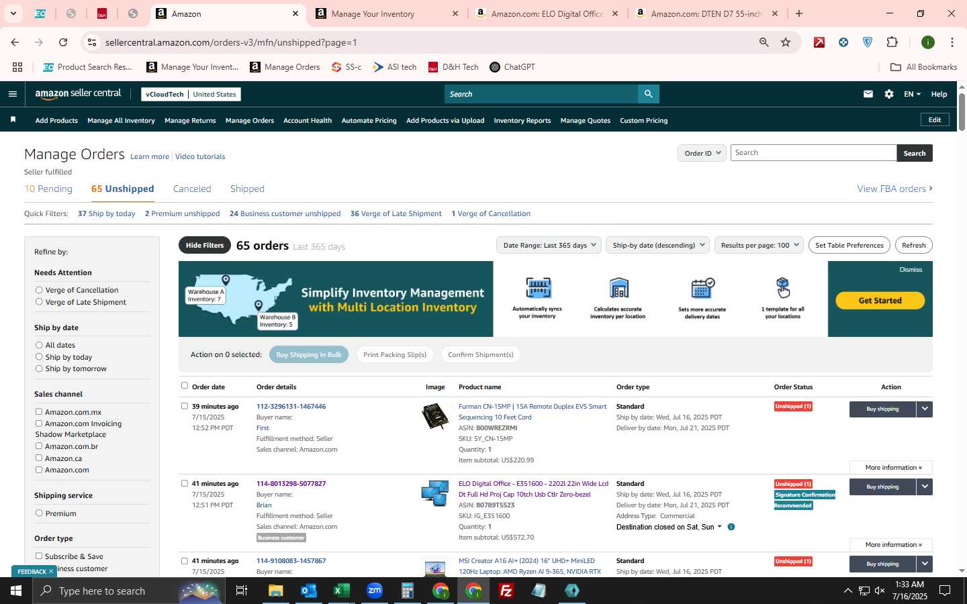Image resolution: width=967 pixels, height=604 pixels.
Task: Apply 36 Verge of Late Shipment quick filter
Action: [x=396, y=213]
